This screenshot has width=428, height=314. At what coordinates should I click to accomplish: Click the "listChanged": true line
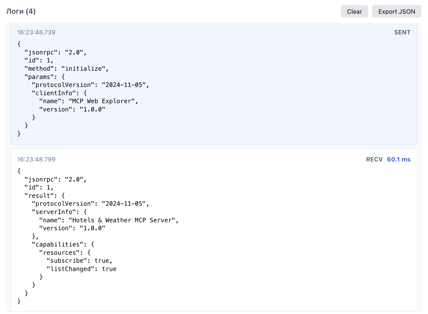click(x=81, y=269)
